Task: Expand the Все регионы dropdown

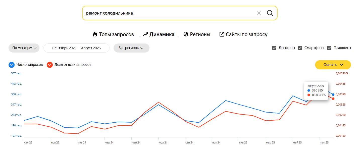Action: [x=131, y=48]
